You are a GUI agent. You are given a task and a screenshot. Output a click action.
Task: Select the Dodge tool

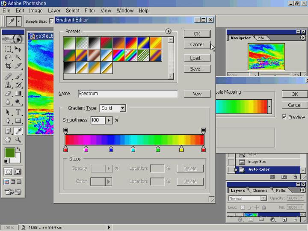click(18, 102)
